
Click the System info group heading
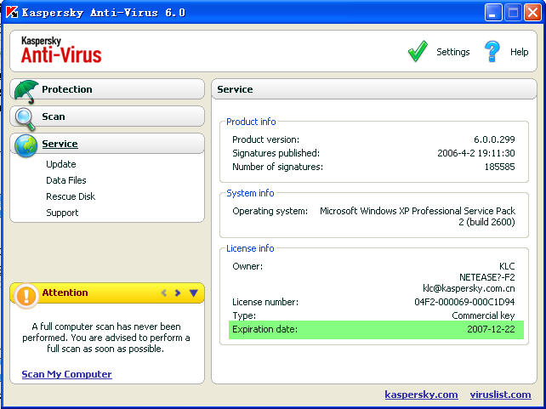tap(250, 193)
